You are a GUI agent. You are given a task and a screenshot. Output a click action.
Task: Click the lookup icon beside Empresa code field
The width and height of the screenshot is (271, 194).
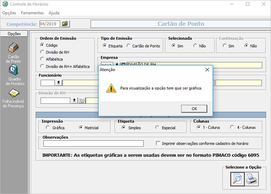123,64
